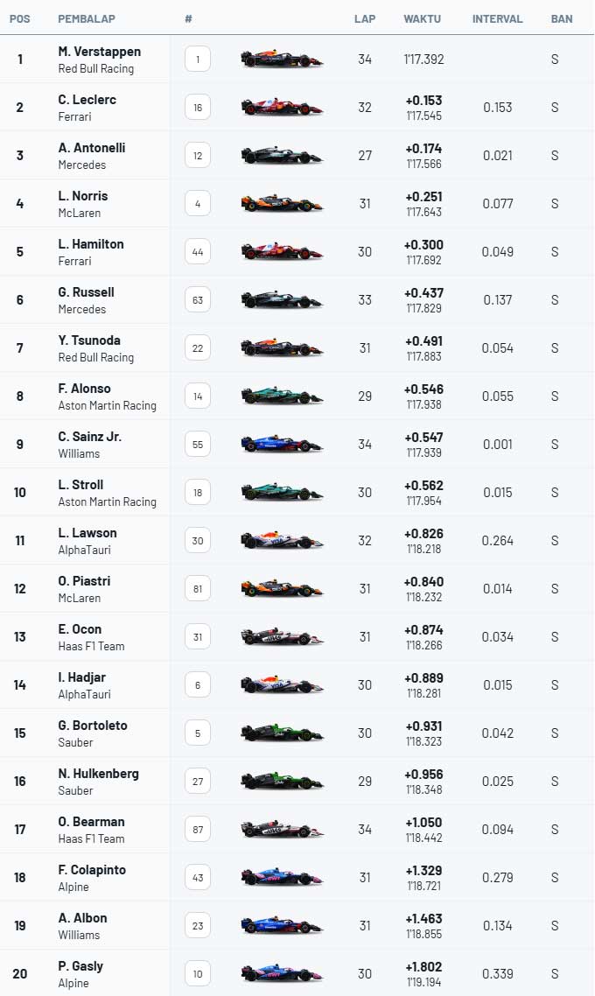Viewport: 595px width, 996px height.
Task: Click Ocon's Haas car image
Action: (x=282, y=637)
